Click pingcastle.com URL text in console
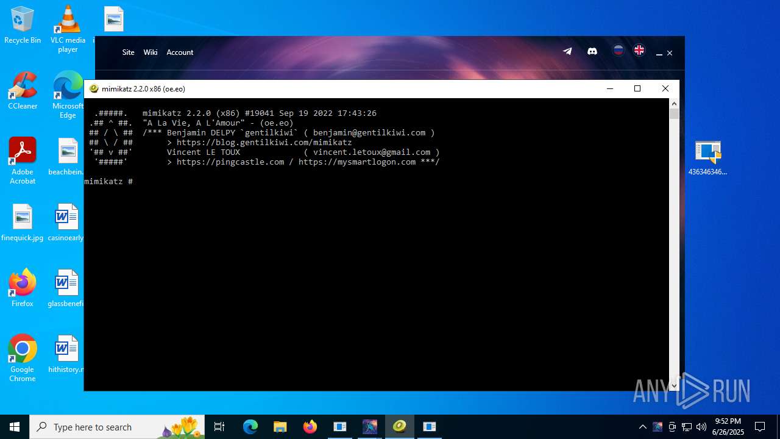This screenshot has height=439, width=780. coord(230,162)
